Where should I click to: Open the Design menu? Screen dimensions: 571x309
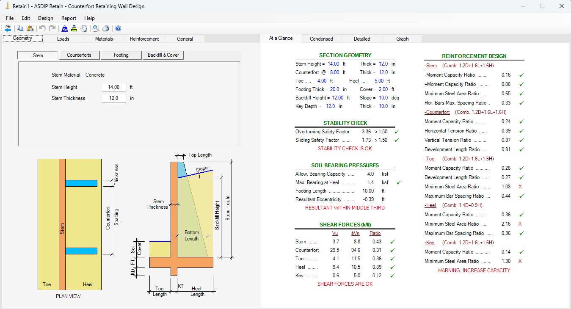point(46,18)
